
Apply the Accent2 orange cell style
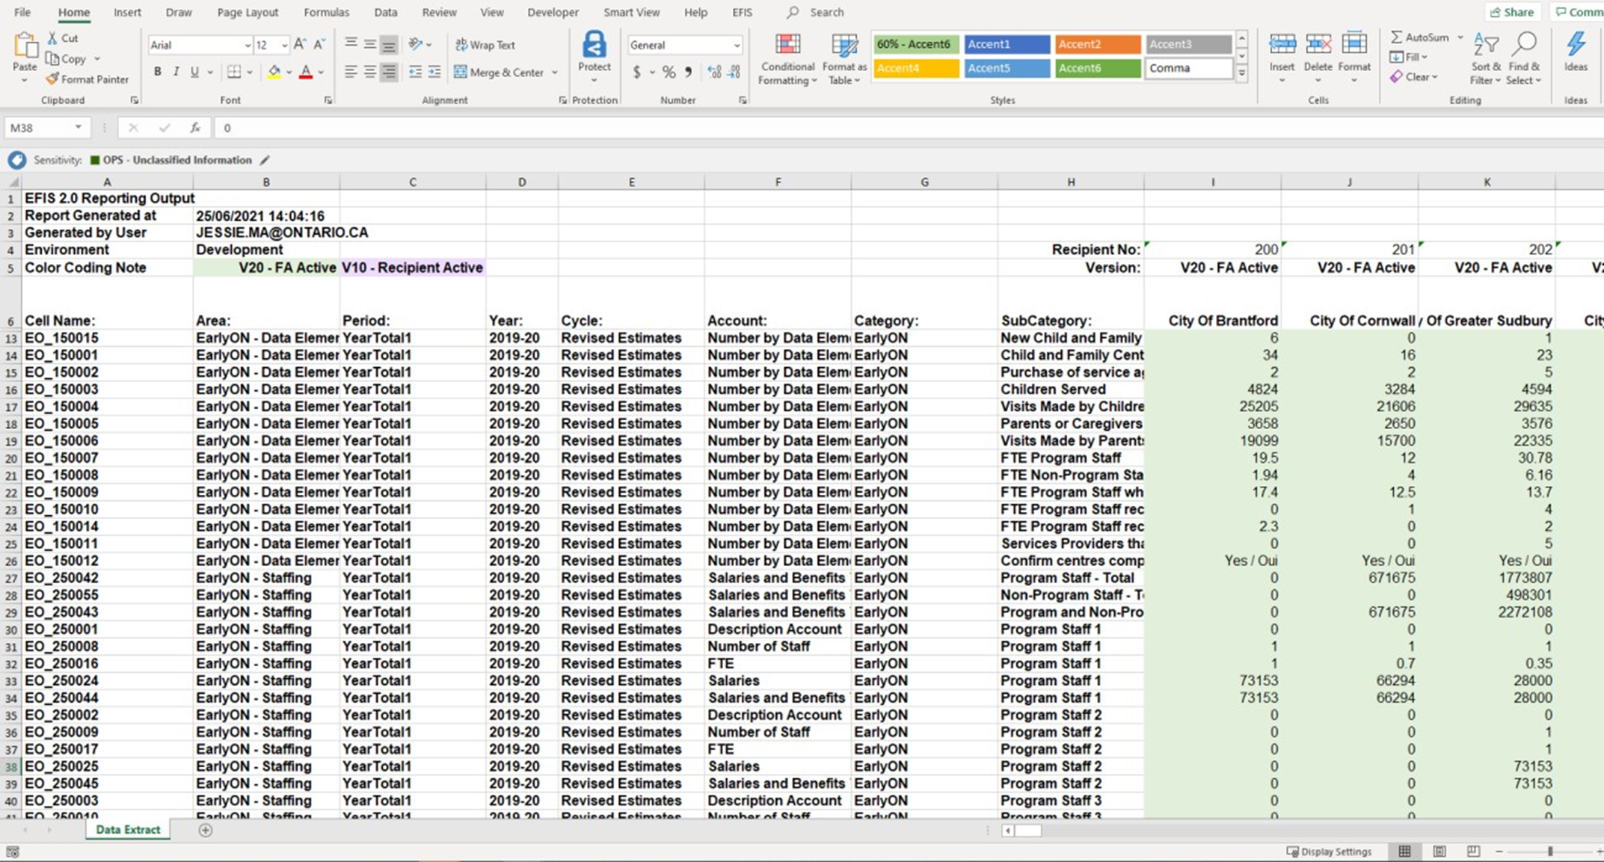[1097, 44]
